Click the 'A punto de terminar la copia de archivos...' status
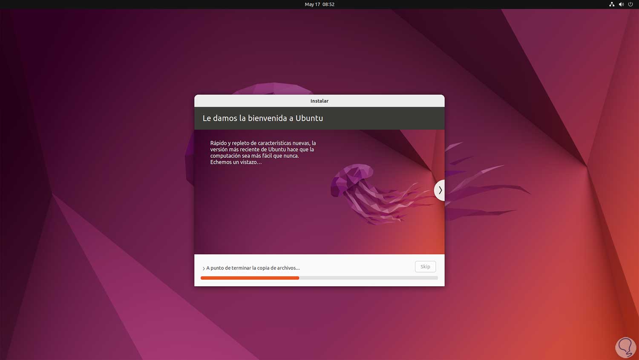639x360 pixels. 253,268
